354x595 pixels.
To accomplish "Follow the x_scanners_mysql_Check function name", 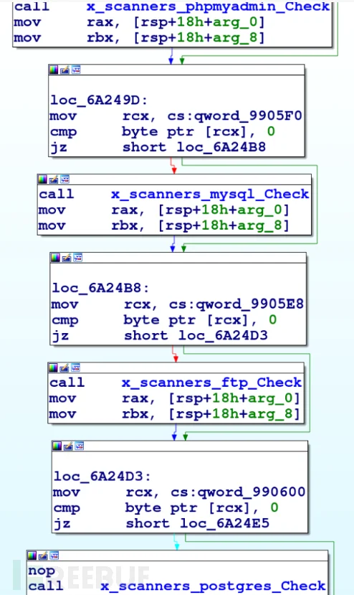I will tap(210, 195).
